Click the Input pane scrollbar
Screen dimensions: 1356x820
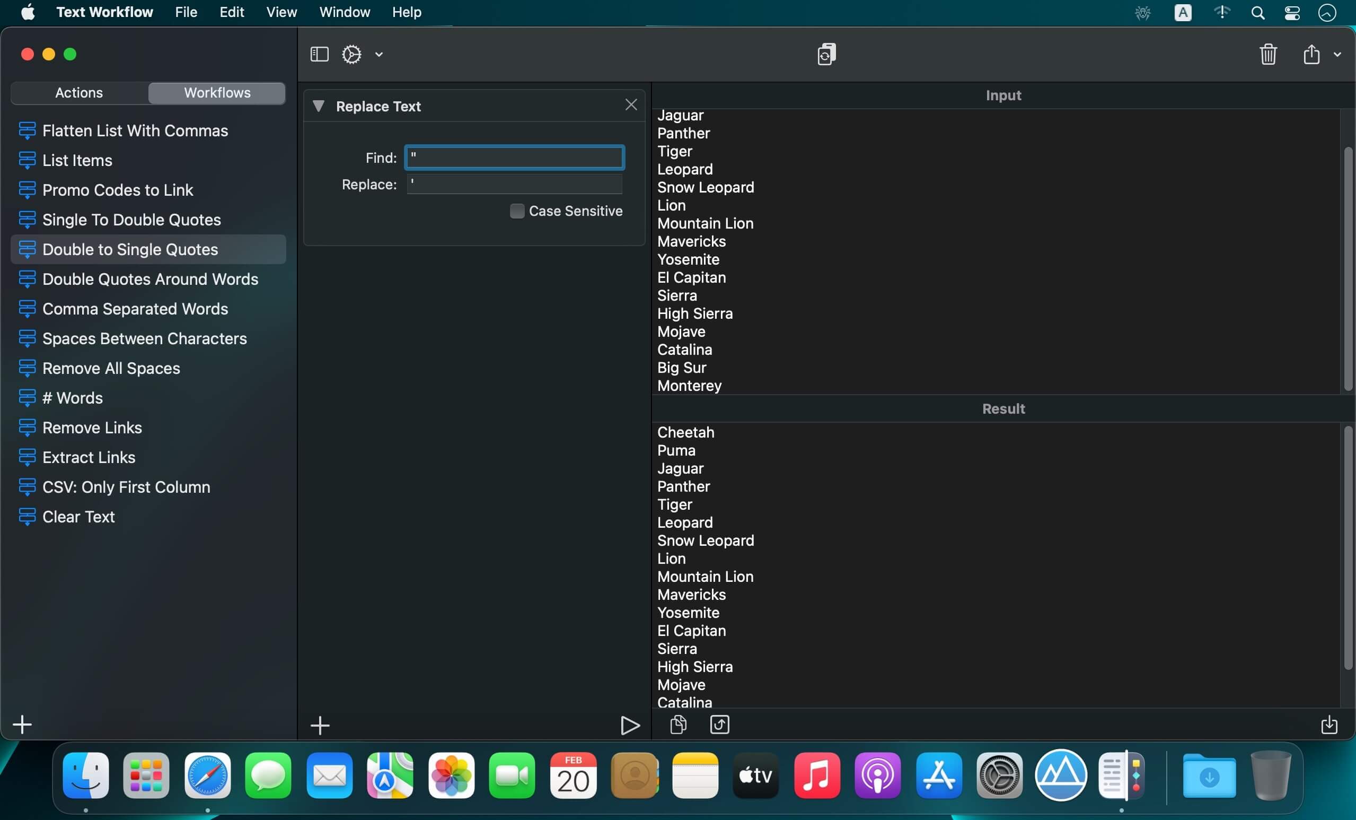tap(1347, 268)
